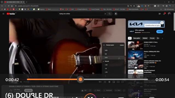Select 0.75 playback speed
The height and width of the screenshot is (98, 175).
(113, 58)
